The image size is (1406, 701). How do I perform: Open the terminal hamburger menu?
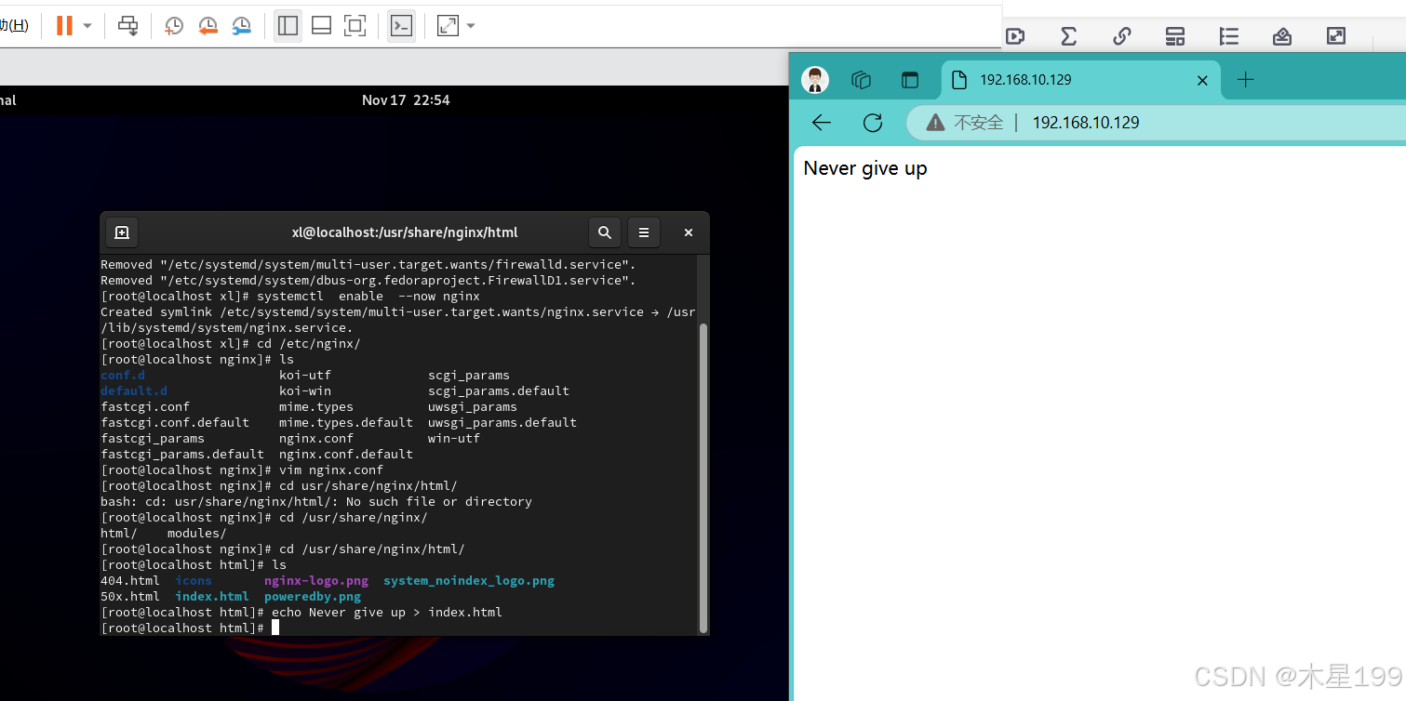[x=644, y=232]
